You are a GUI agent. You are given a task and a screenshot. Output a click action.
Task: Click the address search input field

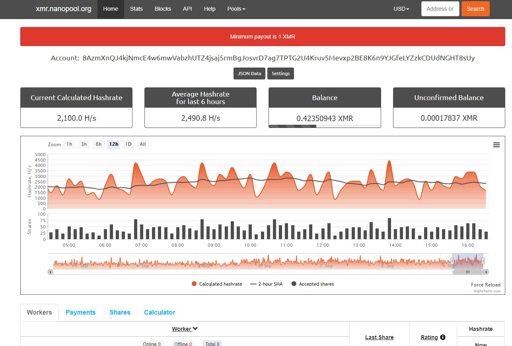[440, 9]
